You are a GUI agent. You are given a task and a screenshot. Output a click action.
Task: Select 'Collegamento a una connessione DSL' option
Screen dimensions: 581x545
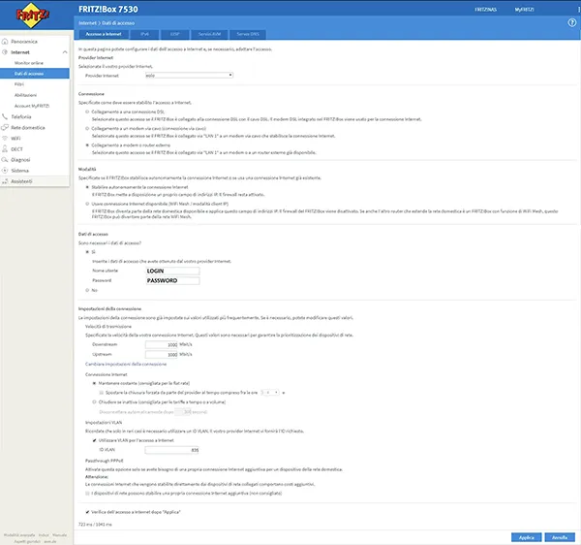[x=87, y=112]
